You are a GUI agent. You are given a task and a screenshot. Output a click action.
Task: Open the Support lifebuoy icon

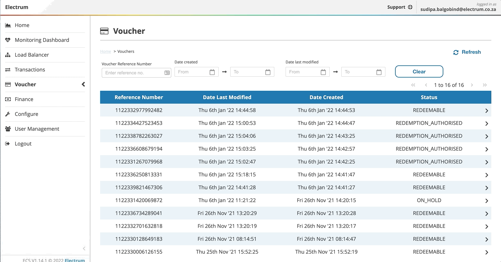point(410,7)
